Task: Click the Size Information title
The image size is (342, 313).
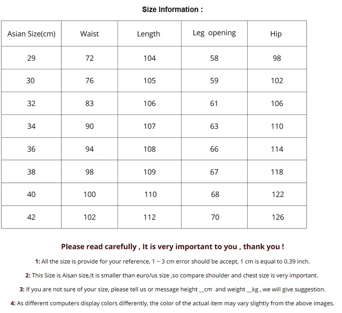Action: click(172, 9)
